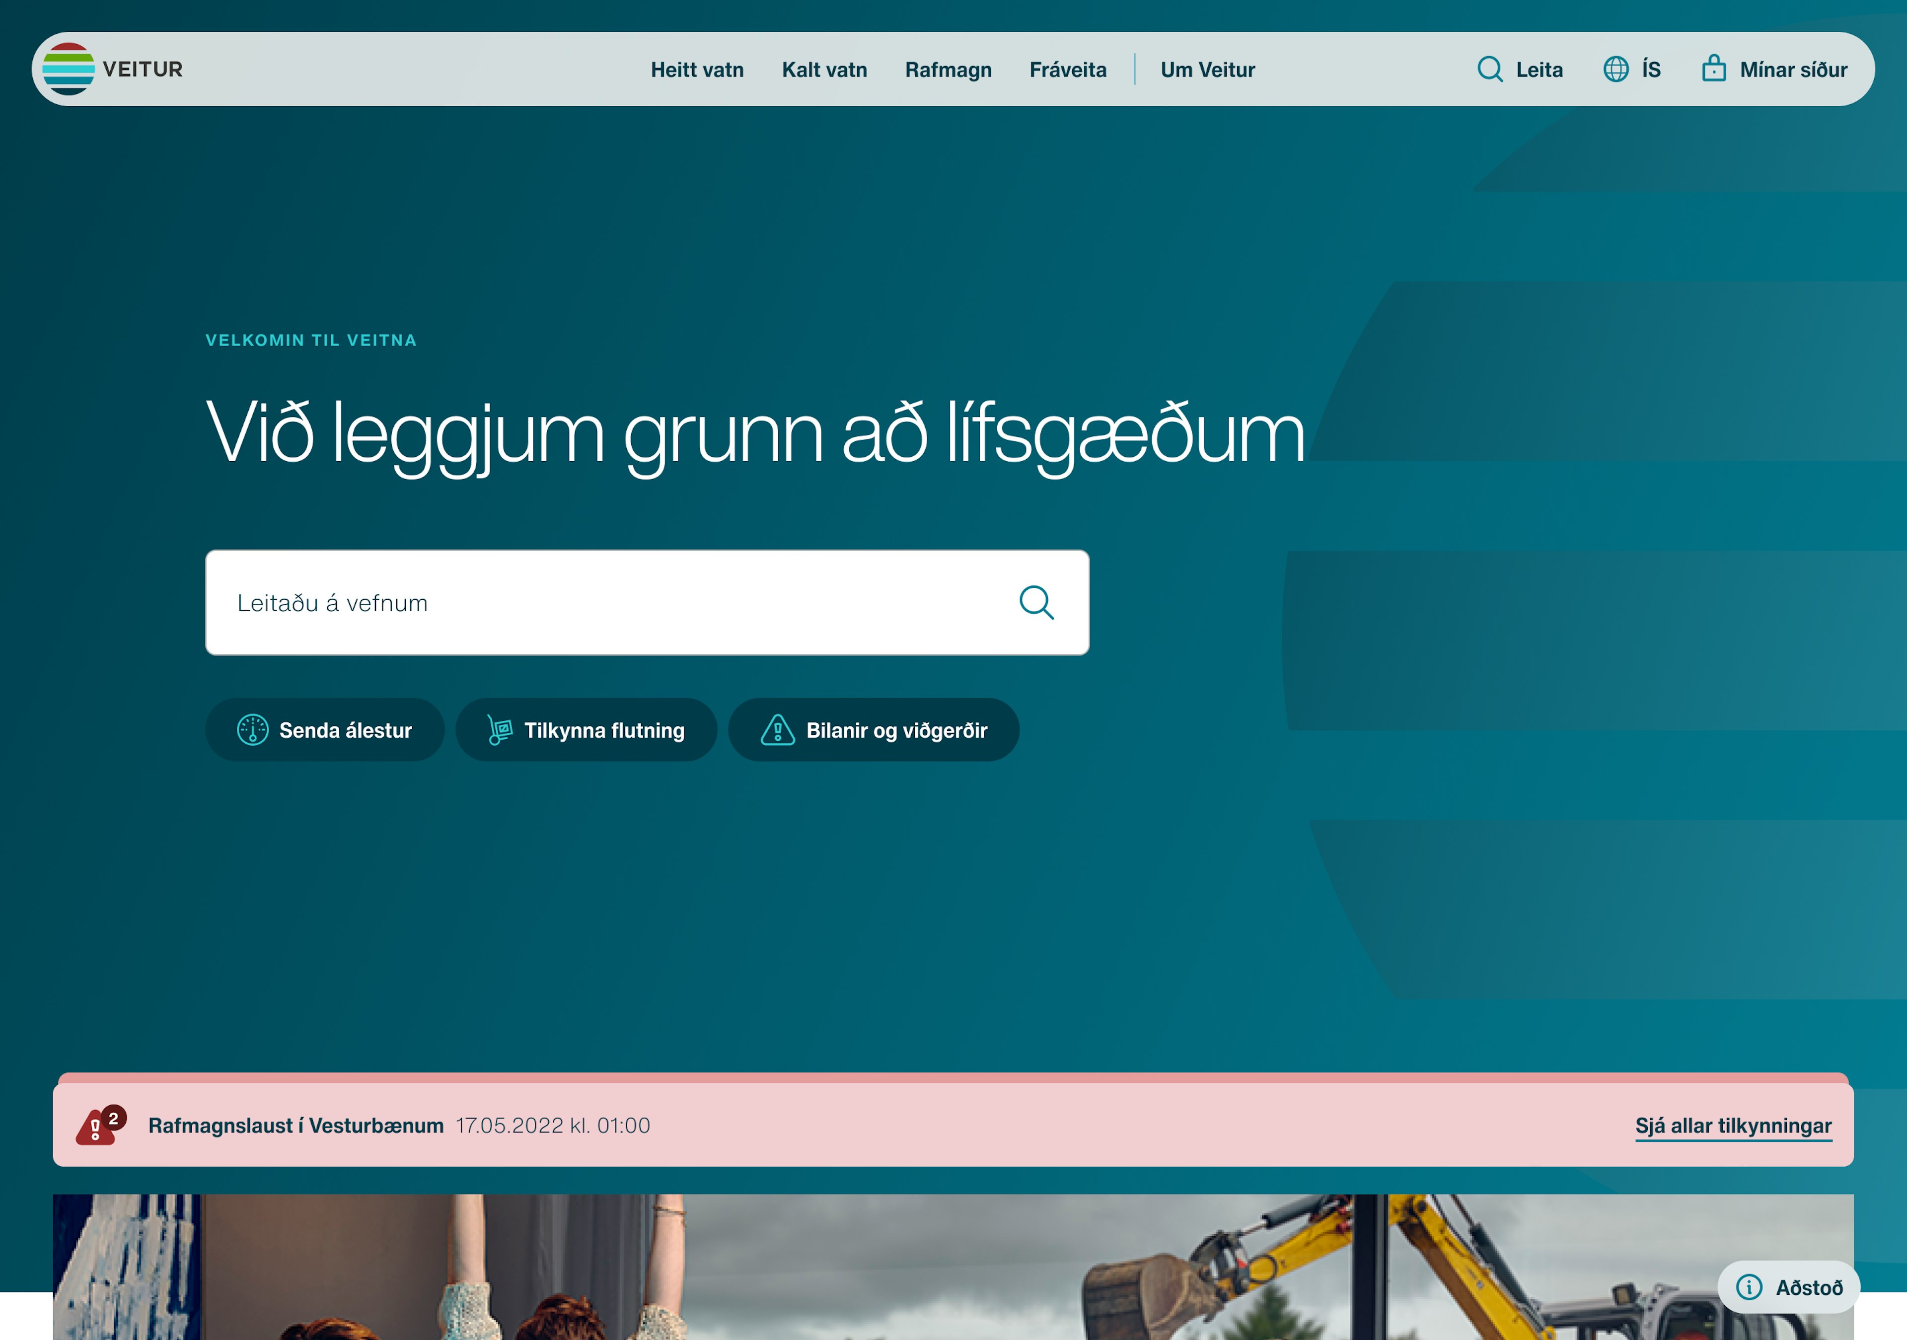Open the Fráveita menu

coord(1067,70)
